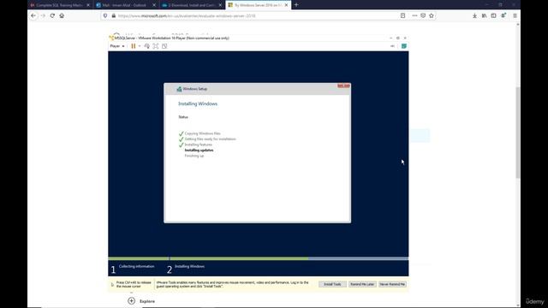Click the Installing Windows heading
This screenshot has height=308, width=548.
pos(198,104)
